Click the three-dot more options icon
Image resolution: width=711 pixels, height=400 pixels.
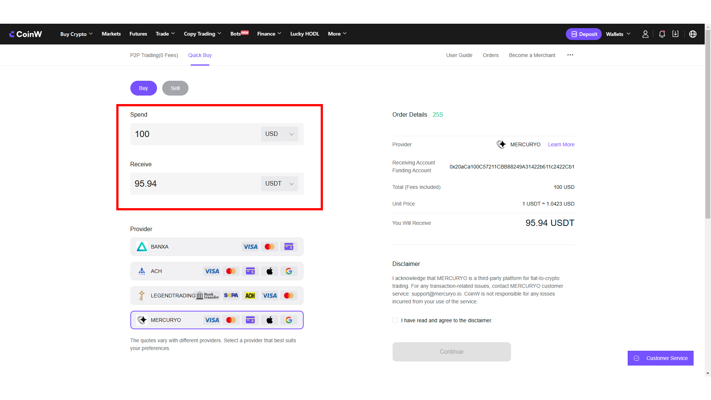570,55
